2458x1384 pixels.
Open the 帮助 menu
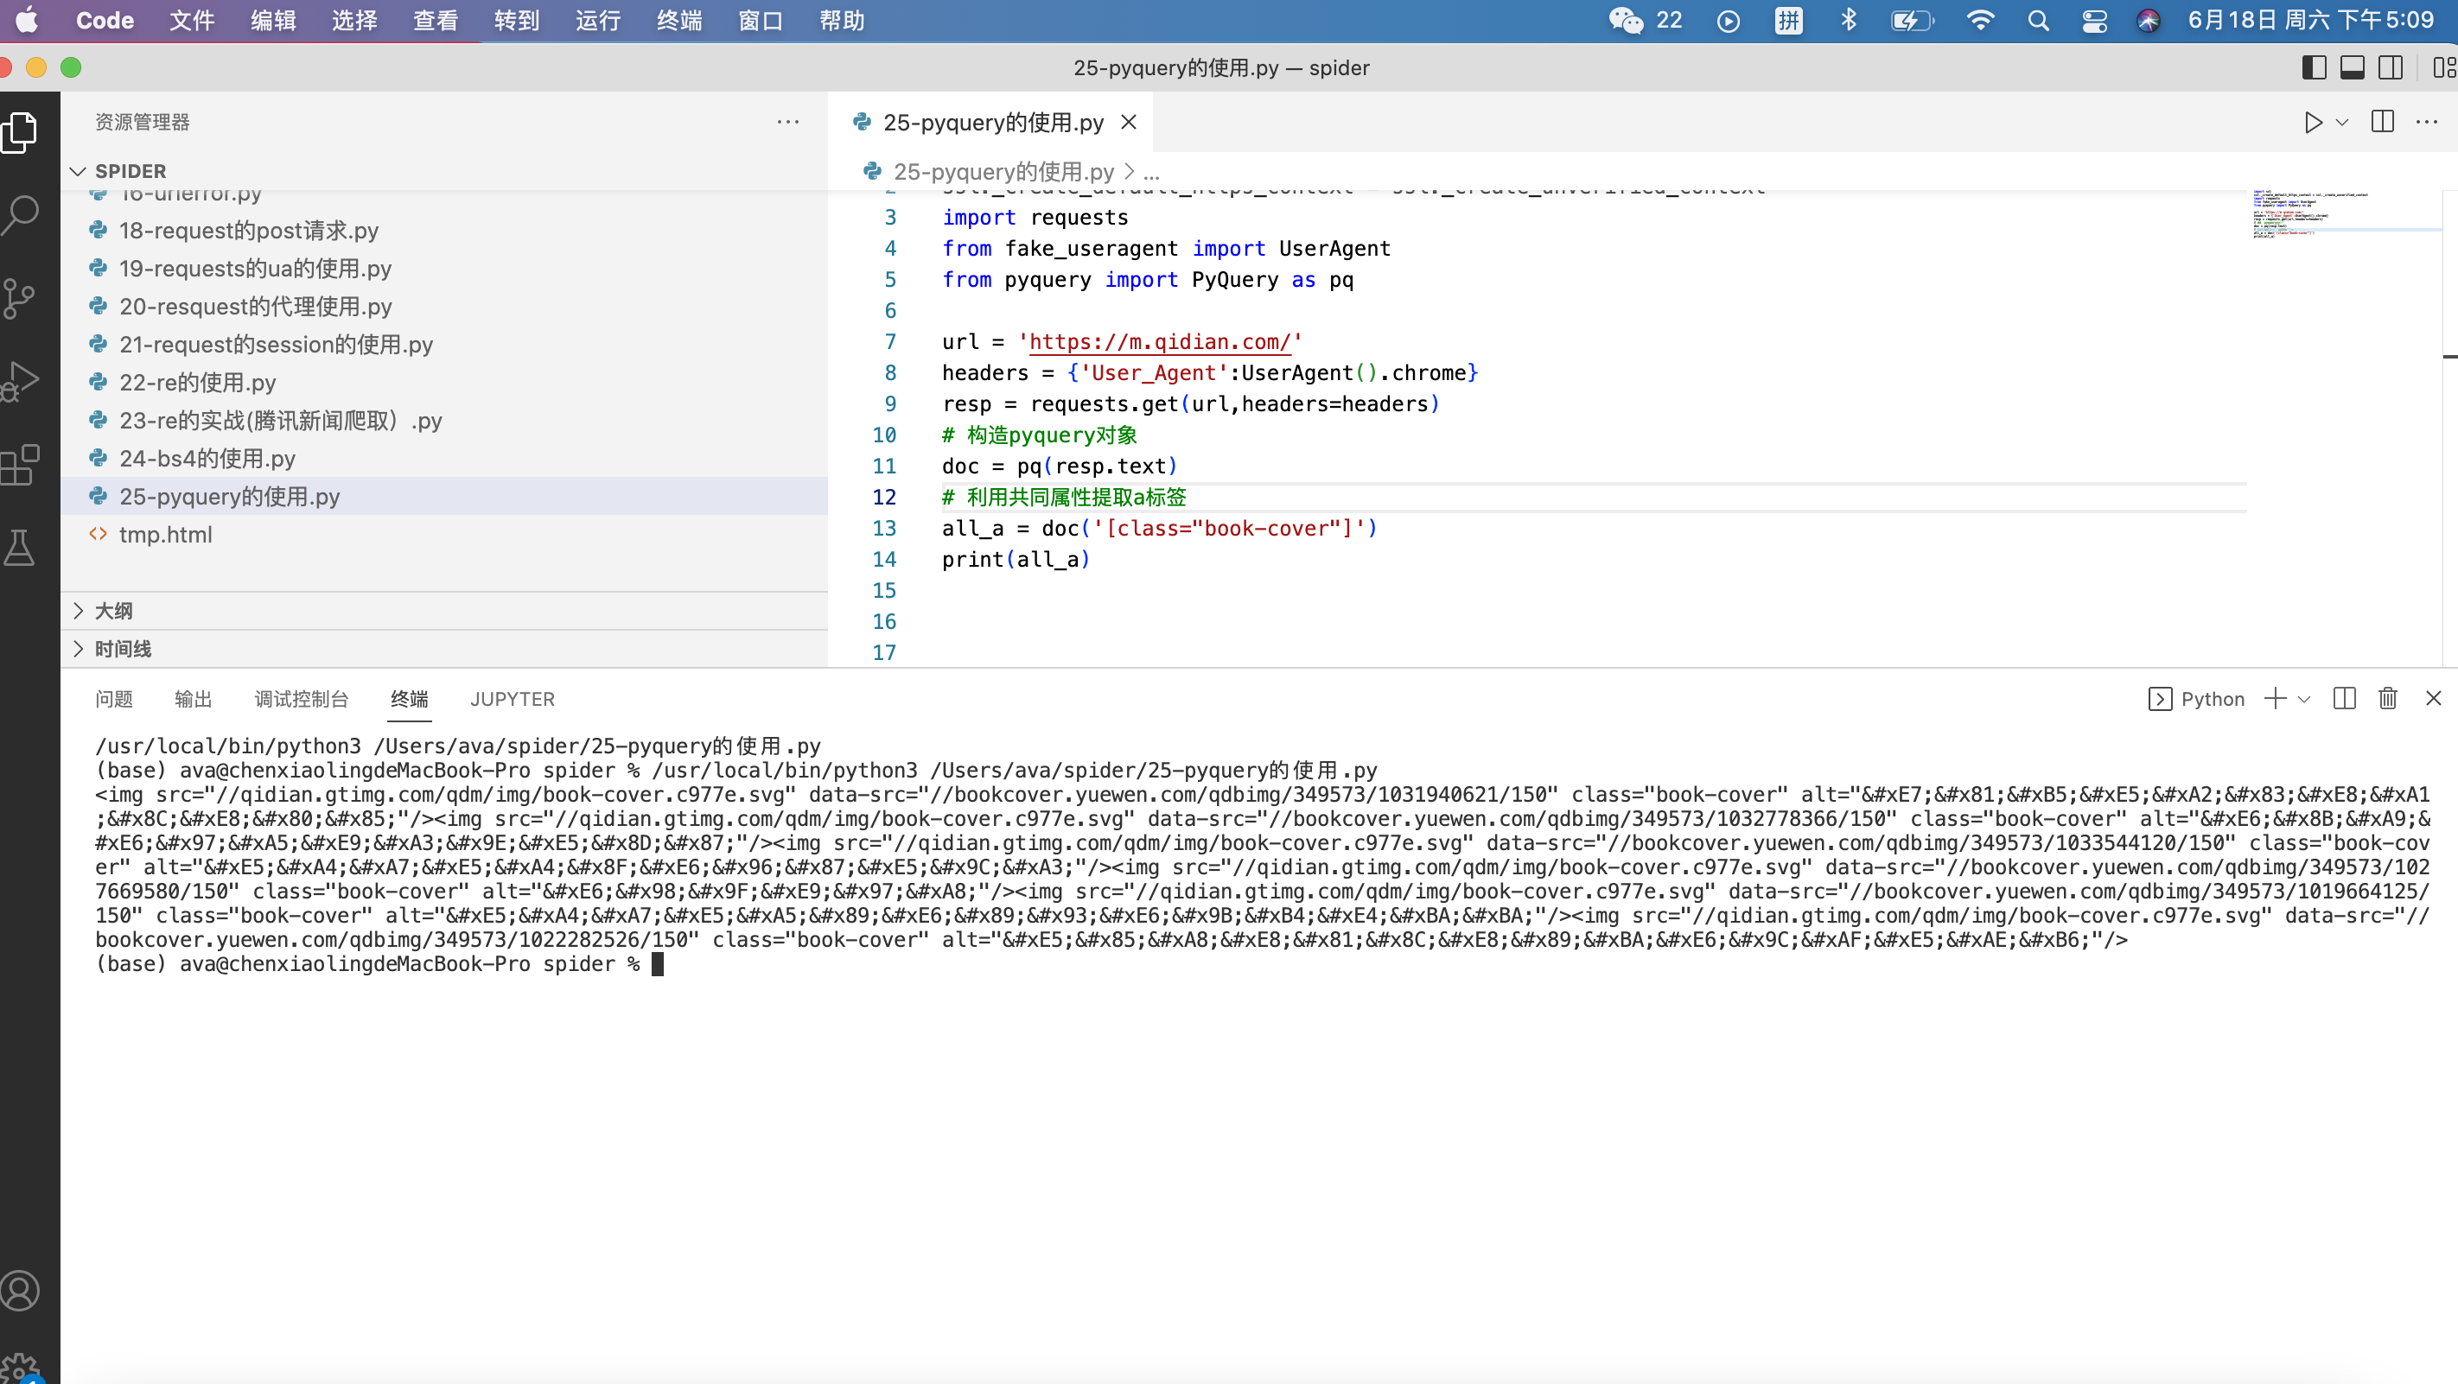[842, 20]
